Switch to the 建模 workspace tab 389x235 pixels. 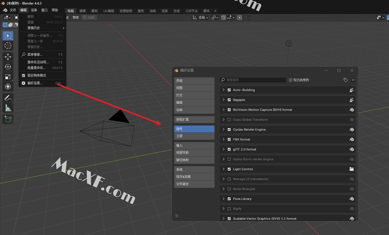pos(83,11)
